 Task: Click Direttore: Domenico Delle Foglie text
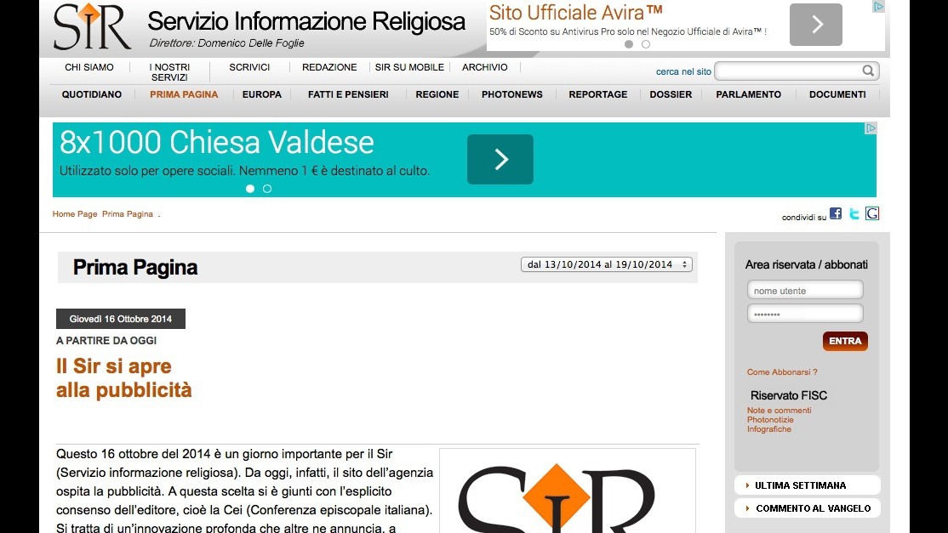point(226,43)
